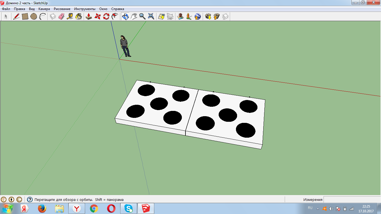Image resolution: width=381 pixels, height=214 pixels.
Task: Launch Opera from the taskbar
Action: pos(111,208)
